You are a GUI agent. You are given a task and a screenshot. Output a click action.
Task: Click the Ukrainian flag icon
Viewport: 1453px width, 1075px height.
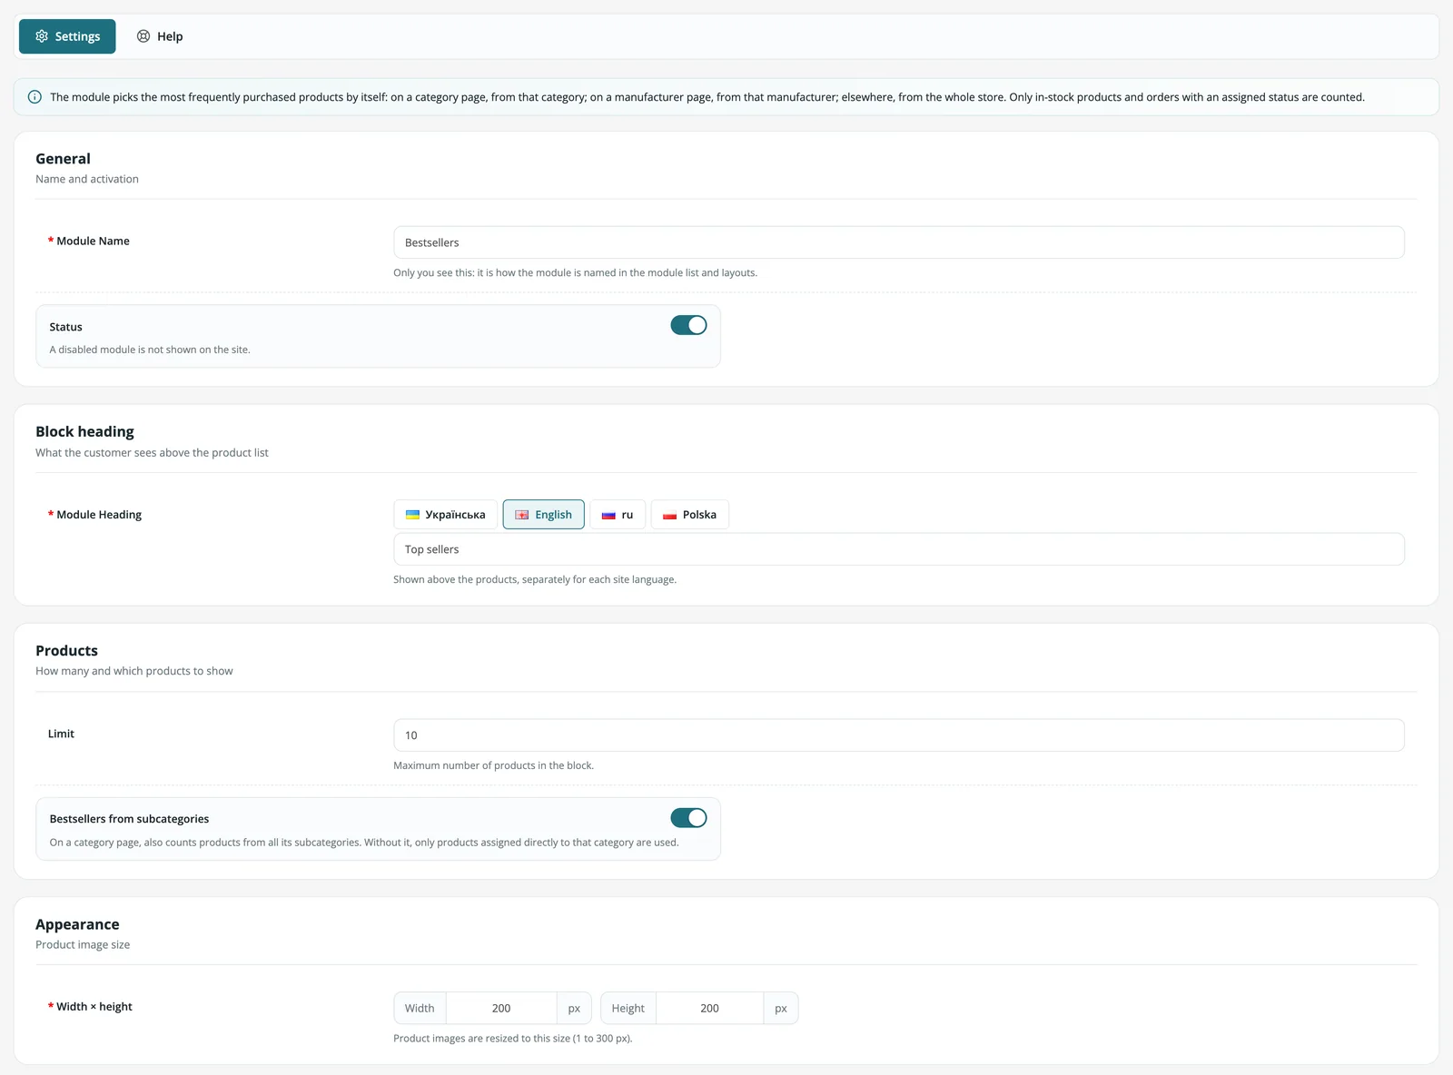pos(412,515)
